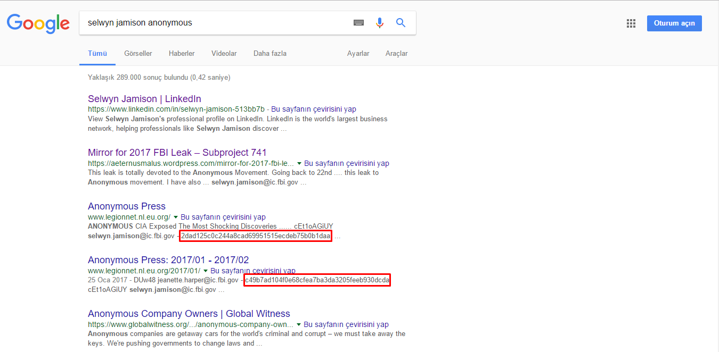719x352 pixels.
Task: Expand the Daha fazla menu
Action: (x=270, y=54)
